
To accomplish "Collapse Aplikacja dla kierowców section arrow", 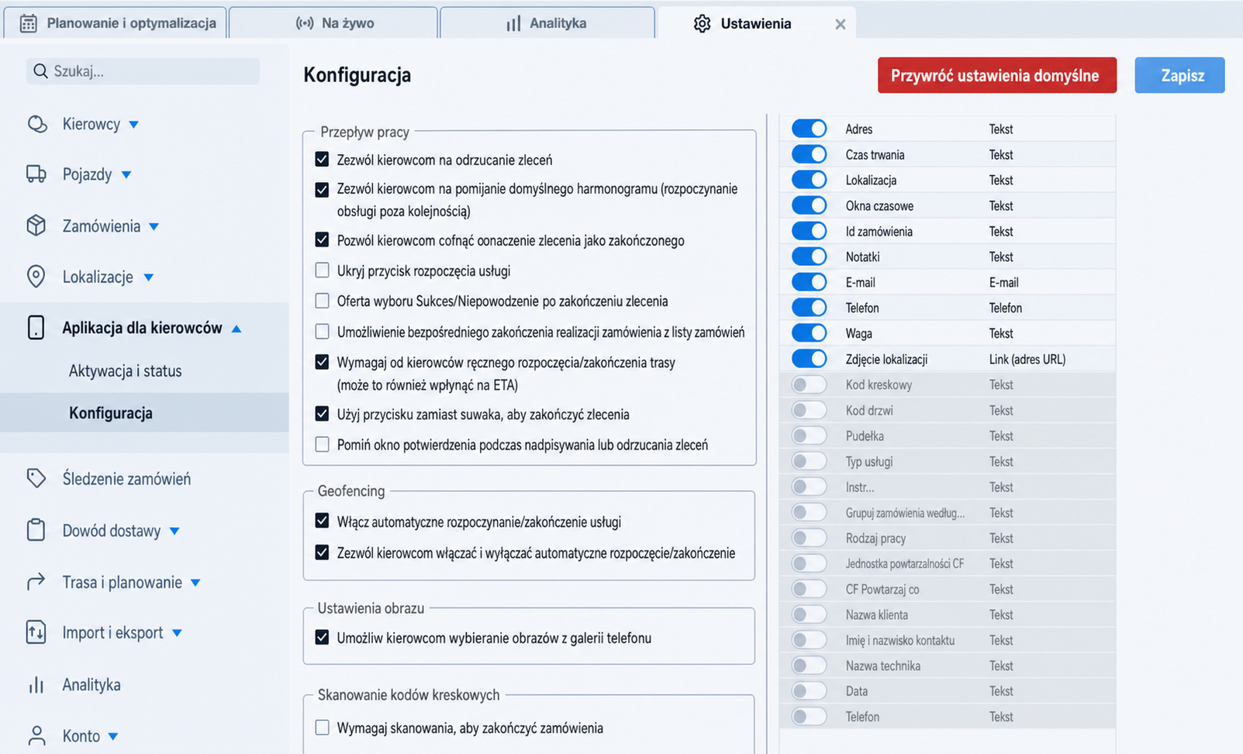I will coord(237,329).
